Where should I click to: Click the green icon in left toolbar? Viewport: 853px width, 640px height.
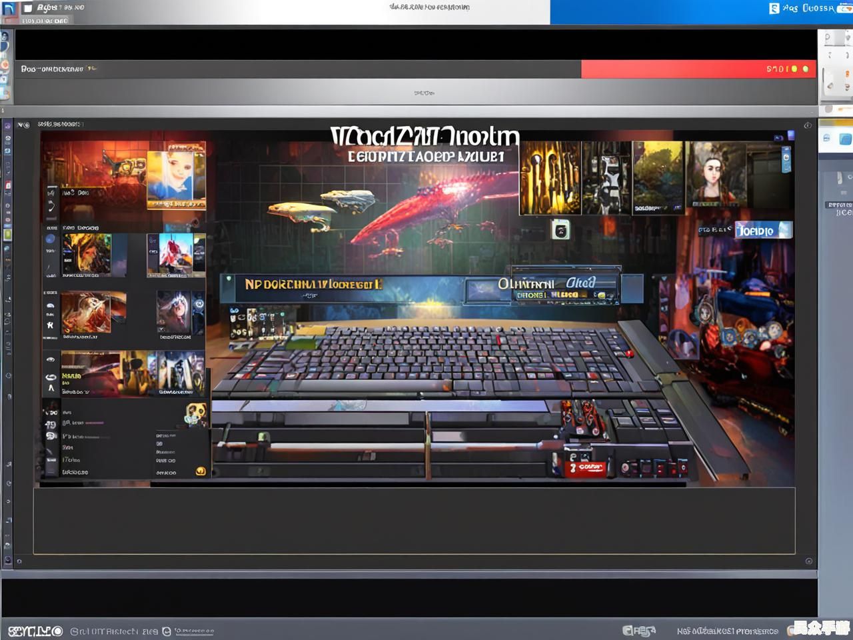tap(7, 235)
